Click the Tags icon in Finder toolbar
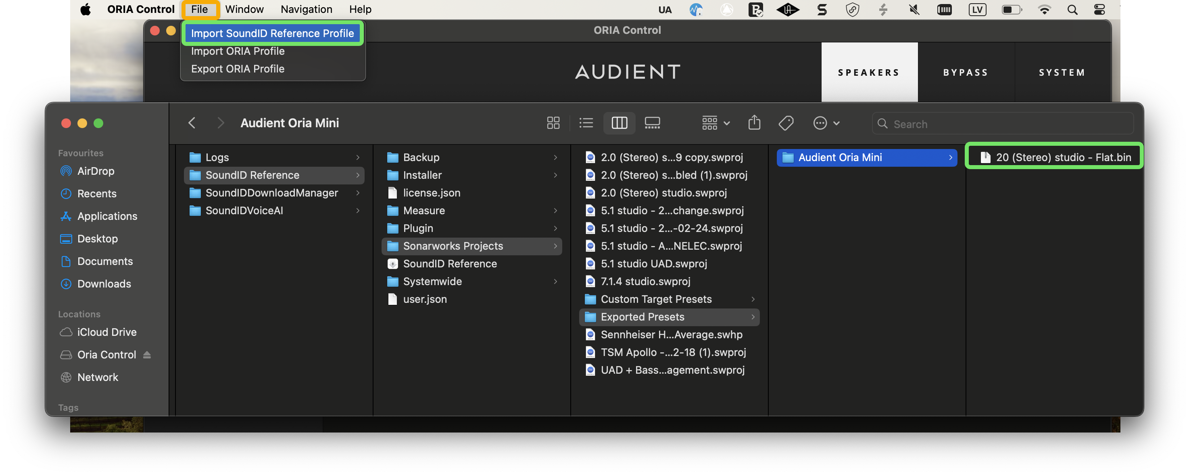 tap(786, 123)
